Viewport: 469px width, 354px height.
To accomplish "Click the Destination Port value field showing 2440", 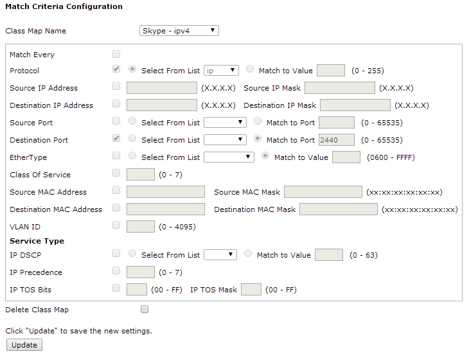I will click(x=336, y=139).
